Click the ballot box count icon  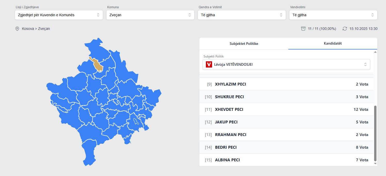[x=303, y=29]
